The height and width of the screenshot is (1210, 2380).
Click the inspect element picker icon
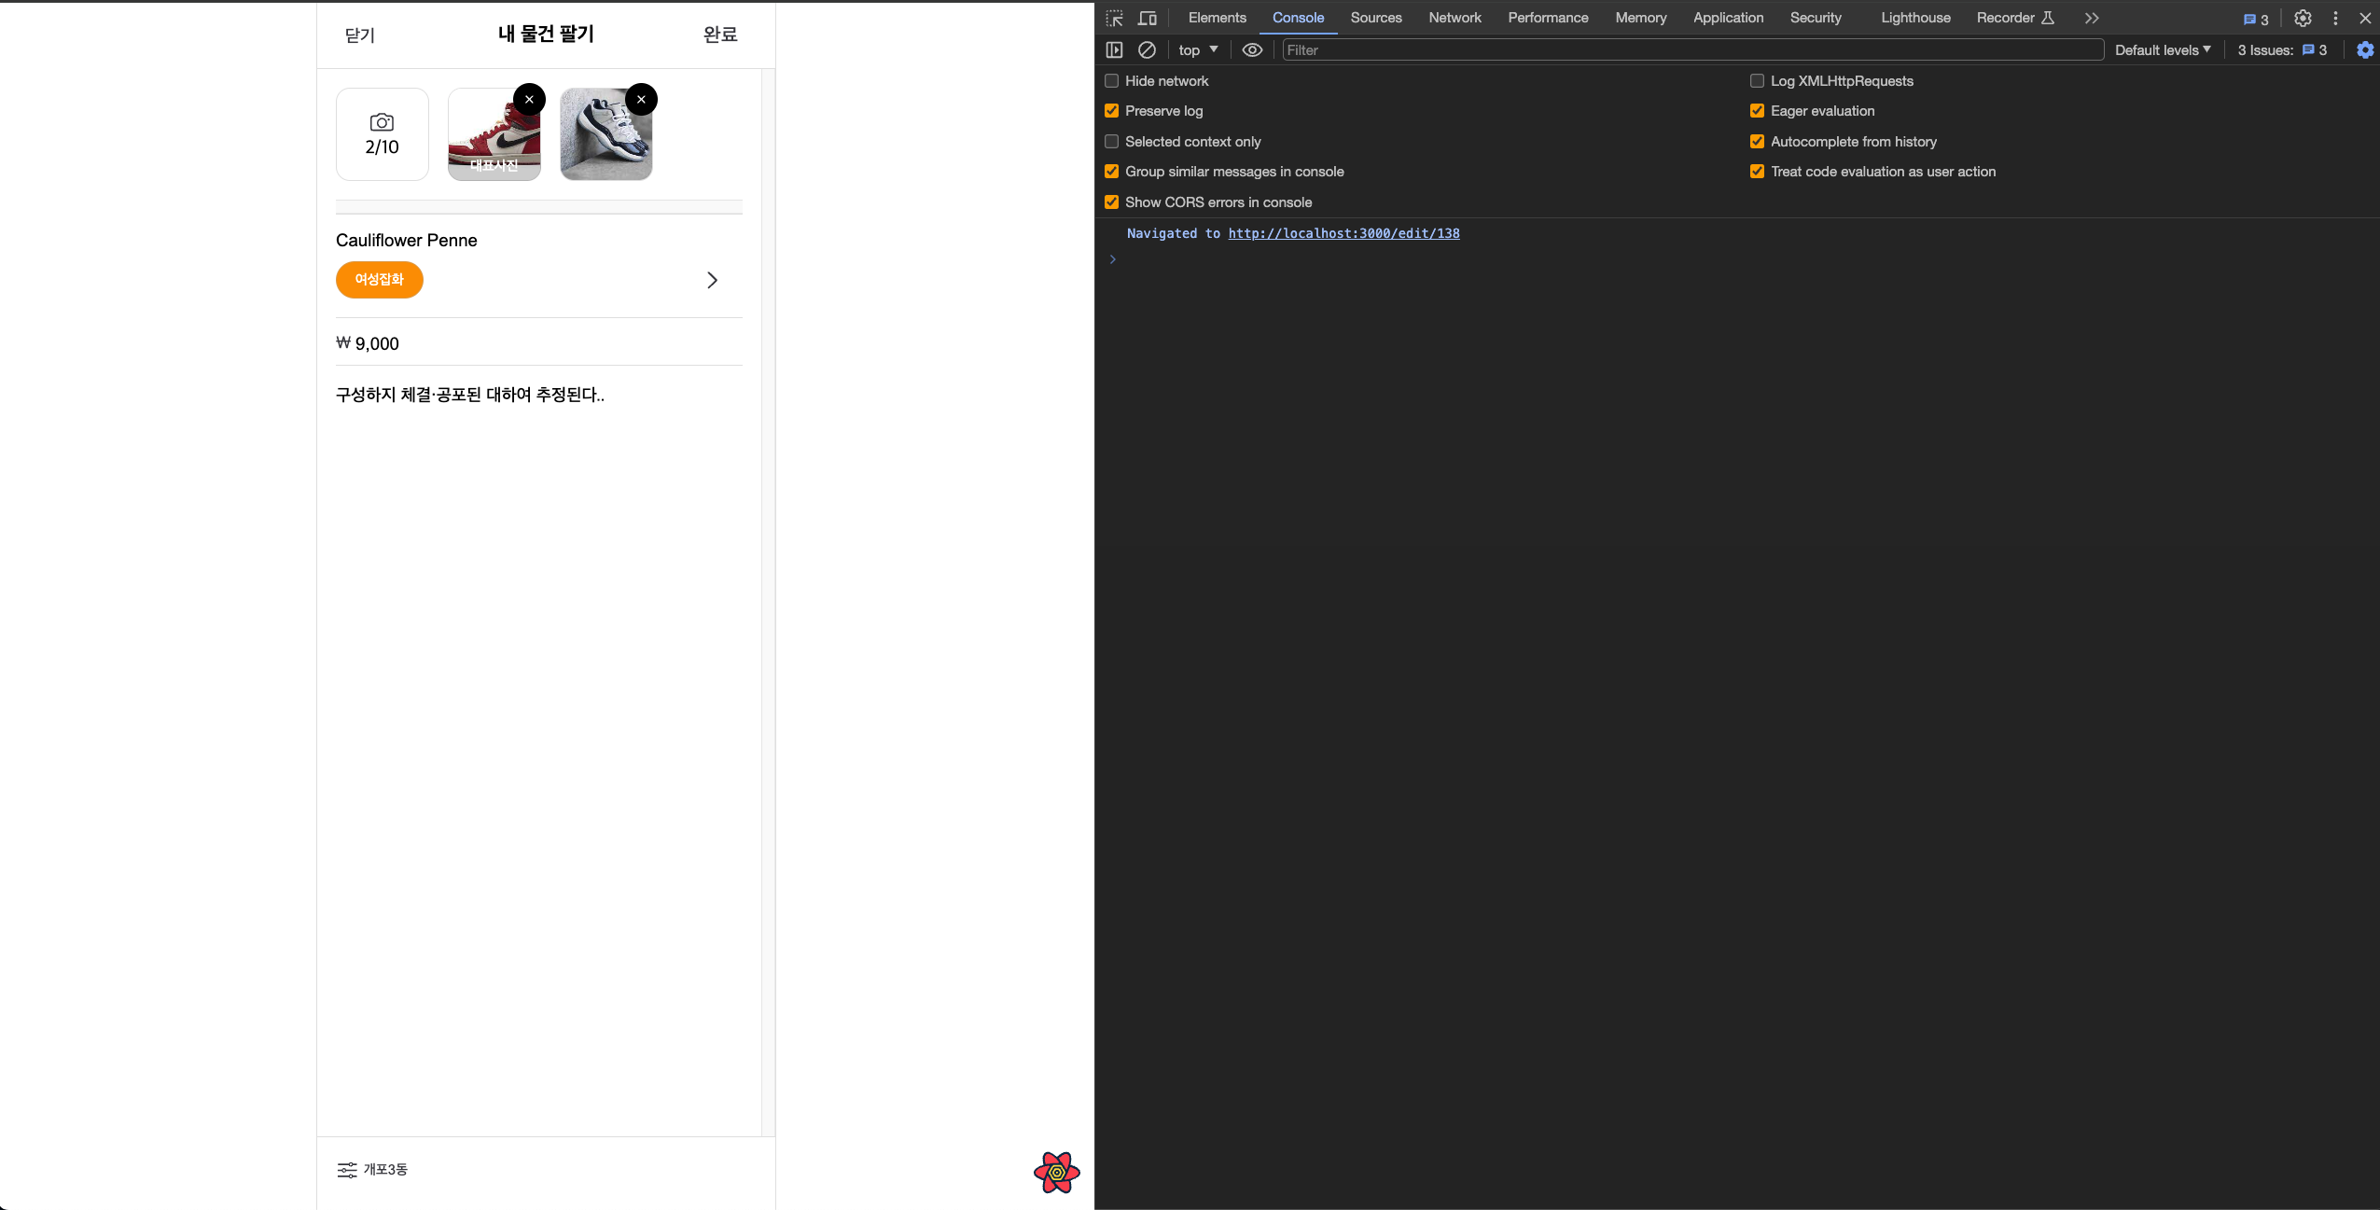tap(1114, 18)
